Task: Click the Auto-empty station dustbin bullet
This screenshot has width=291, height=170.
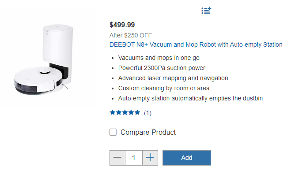Action: pos(190,98)
